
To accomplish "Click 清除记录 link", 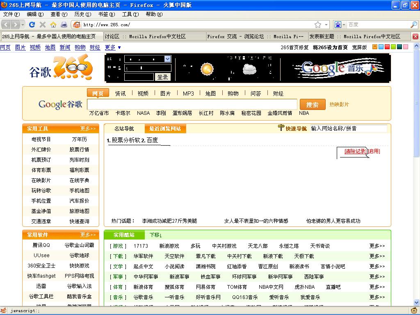I will pos(355,151).
